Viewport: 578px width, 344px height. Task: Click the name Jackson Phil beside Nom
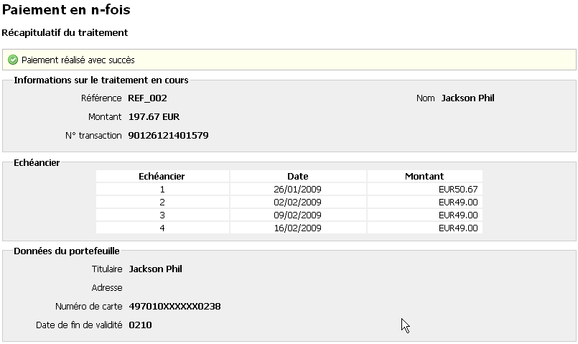coord(467,98)
